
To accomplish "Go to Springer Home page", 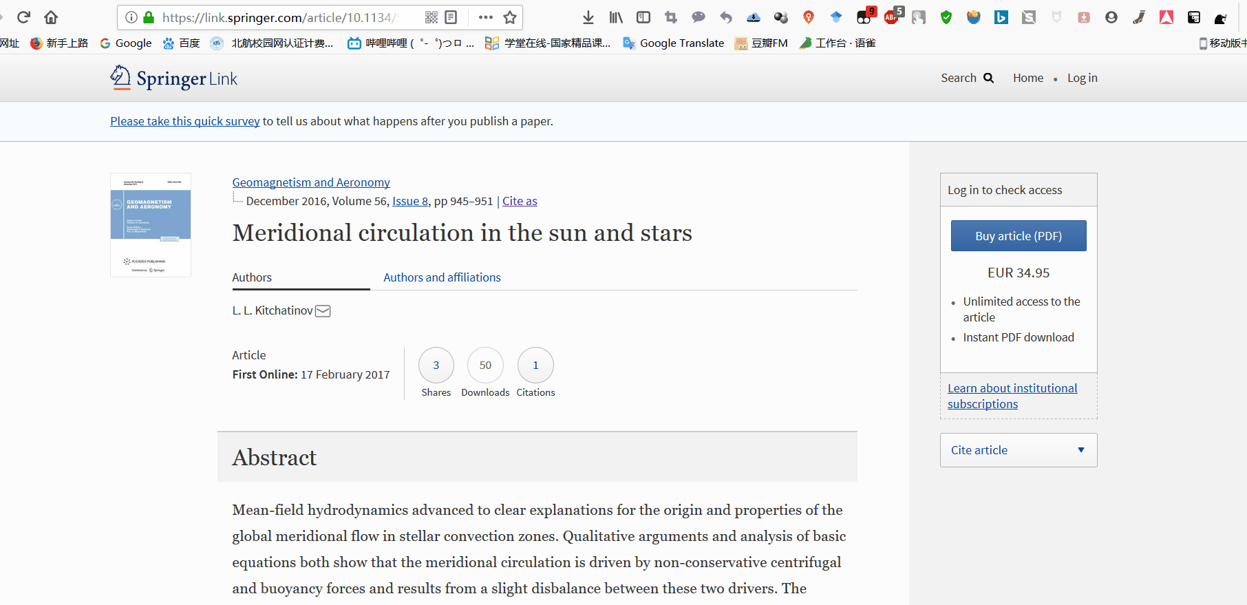I will [1028, 78].
